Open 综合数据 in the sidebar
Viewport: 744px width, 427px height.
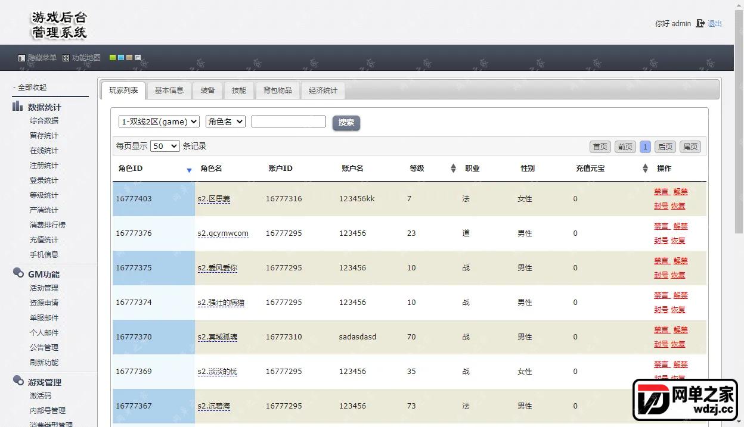tap(44, 121)
